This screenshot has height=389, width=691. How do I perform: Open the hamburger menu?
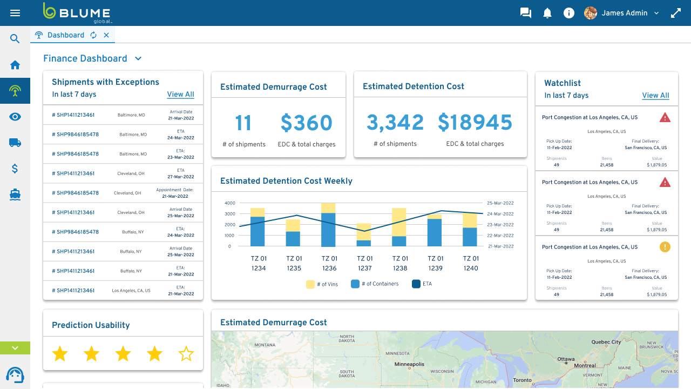[15, 13]
